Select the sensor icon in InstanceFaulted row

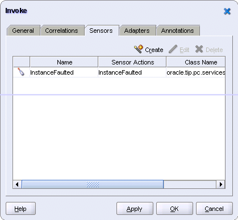pos(21,72)
